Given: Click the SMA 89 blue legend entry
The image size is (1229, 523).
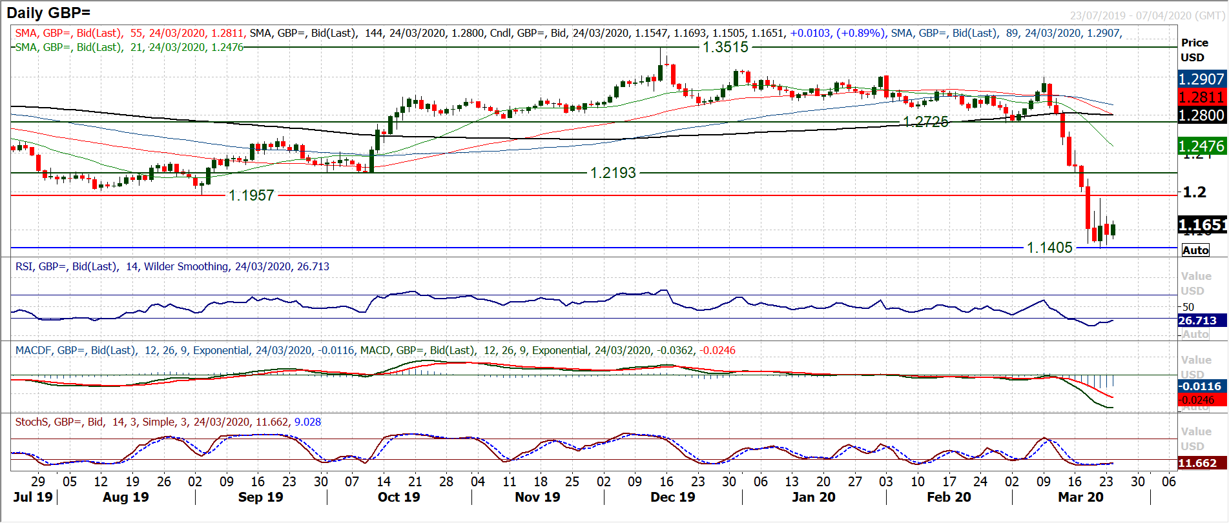Looking at the screenshot, I should (1006, 33).
